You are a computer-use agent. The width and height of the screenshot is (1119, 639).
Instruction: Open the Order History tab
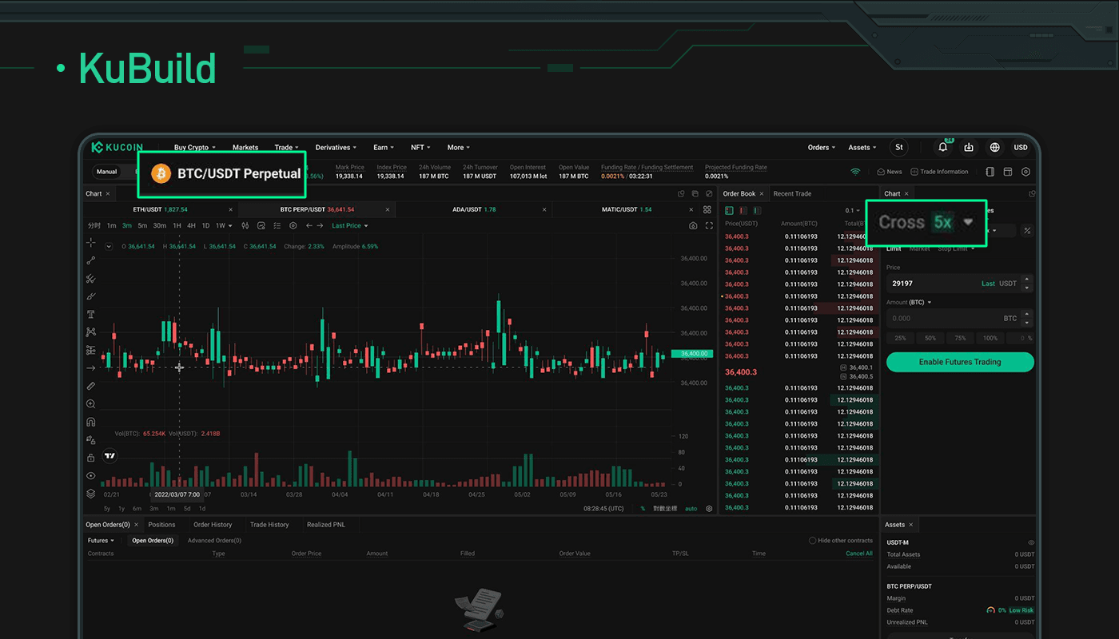pos(213,525)
